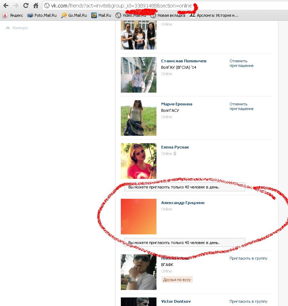Cancel invitation for Станислав Поповичев
Viewport: 288px width, 306px height.
click(242, 63)
